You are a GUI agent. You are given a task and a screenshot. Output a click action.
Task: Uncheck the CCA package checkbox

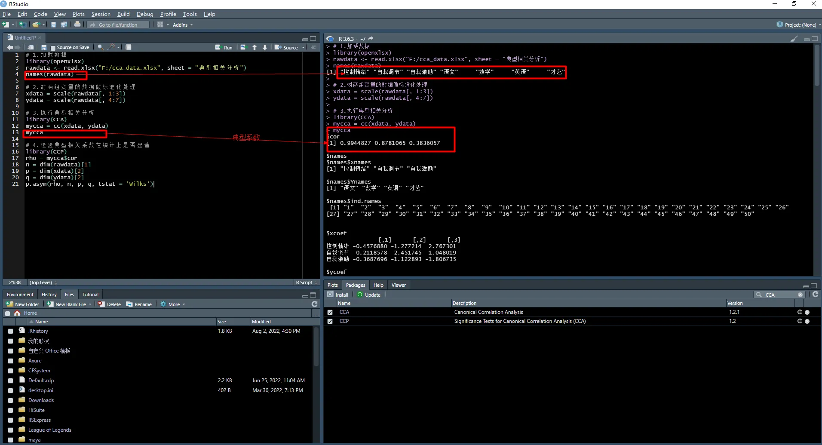pos(330,312)
